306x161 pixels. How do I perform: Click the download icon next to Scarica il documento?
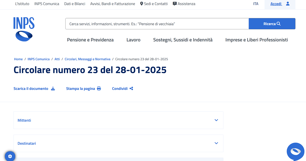click(x=53, y=88)
